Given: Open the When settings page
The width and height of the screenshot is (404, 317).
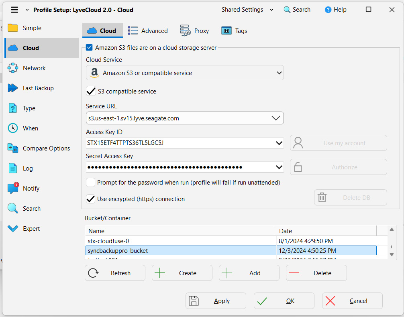Looking at the screenshot, I should tap(42, 128).
